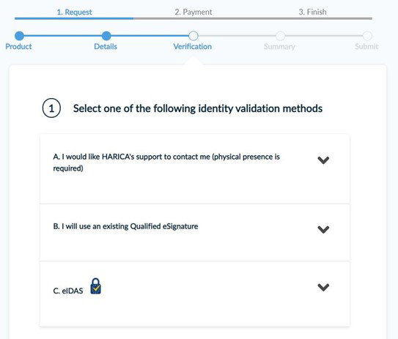Expand option A chevron for HARICA support
Image resolution: width=398 pixels, height=339 pixels.
323,160
